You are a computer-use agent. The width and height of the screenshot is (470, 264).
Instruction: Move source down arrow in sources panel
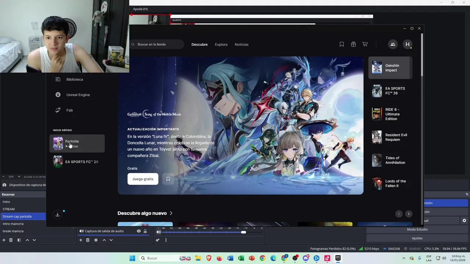[x=111, y=240]
